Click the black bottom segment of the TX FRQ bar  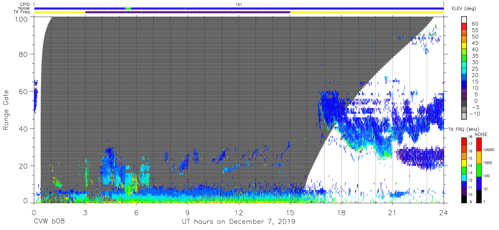(x=464, y=199)
